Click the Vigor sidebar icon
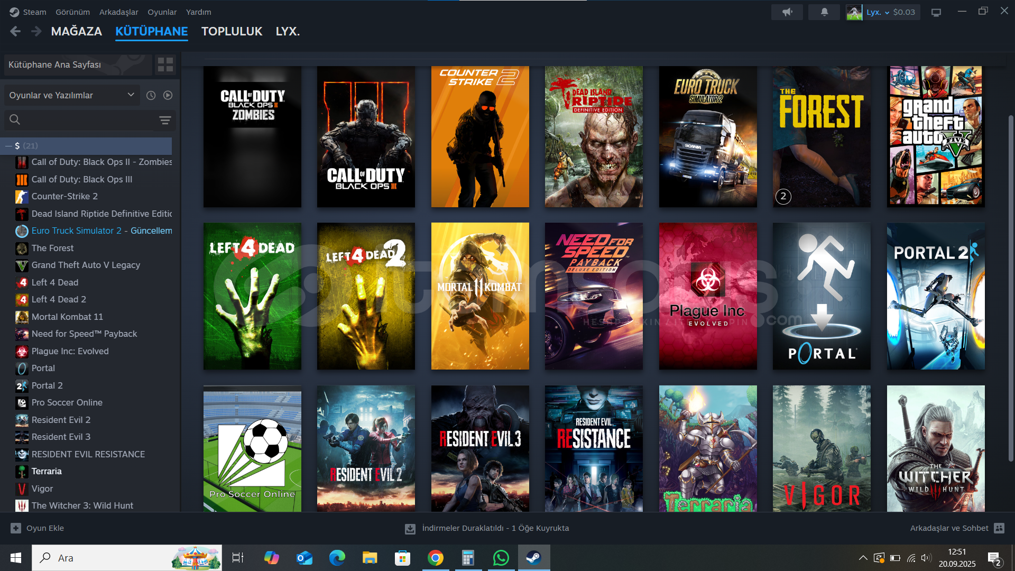 [22, 489]
